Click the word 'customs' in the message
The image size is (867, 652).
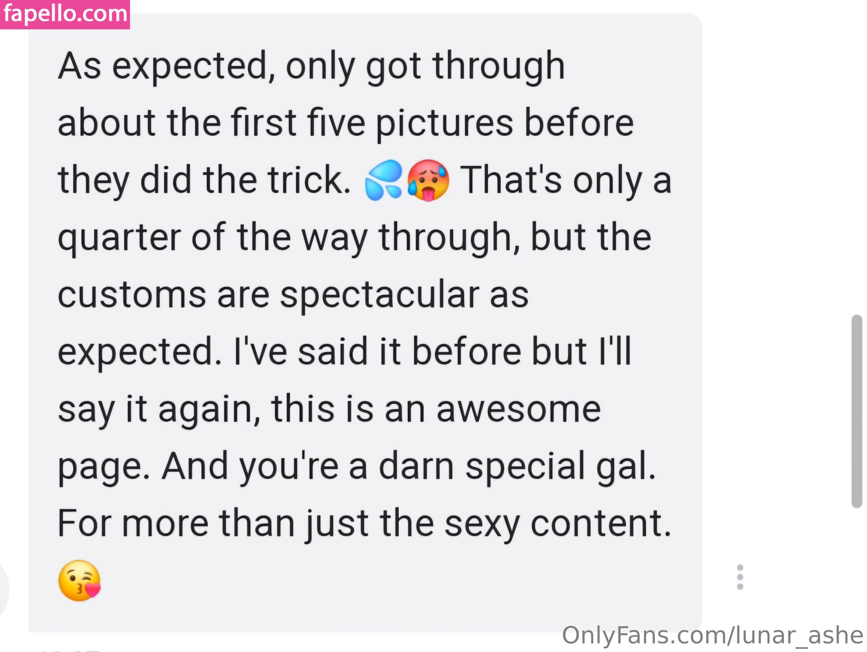(132, 295)
